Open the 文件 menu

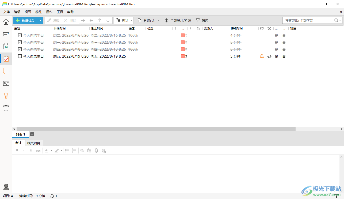[6, 12]
